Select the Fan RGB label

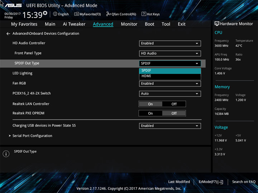[19, 83]
